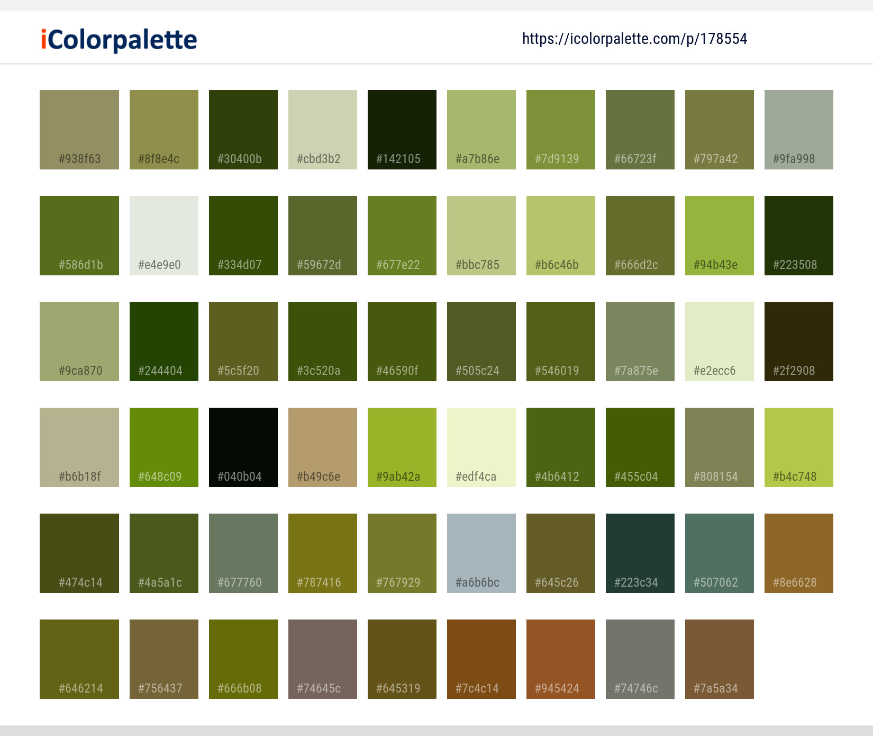Pick the #645c26 swatch
This screenshot has height=736, width=873.
pos(561,553)
